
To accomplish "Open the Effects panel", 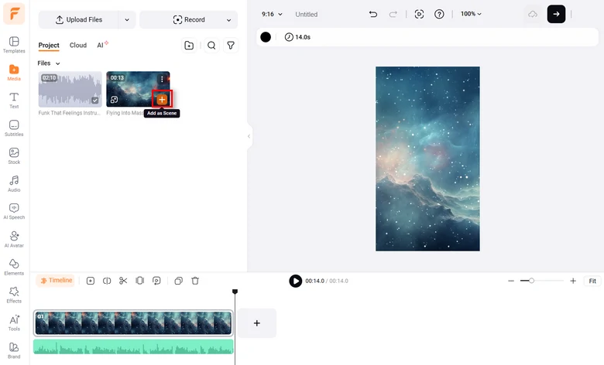I will coord(14,295).
